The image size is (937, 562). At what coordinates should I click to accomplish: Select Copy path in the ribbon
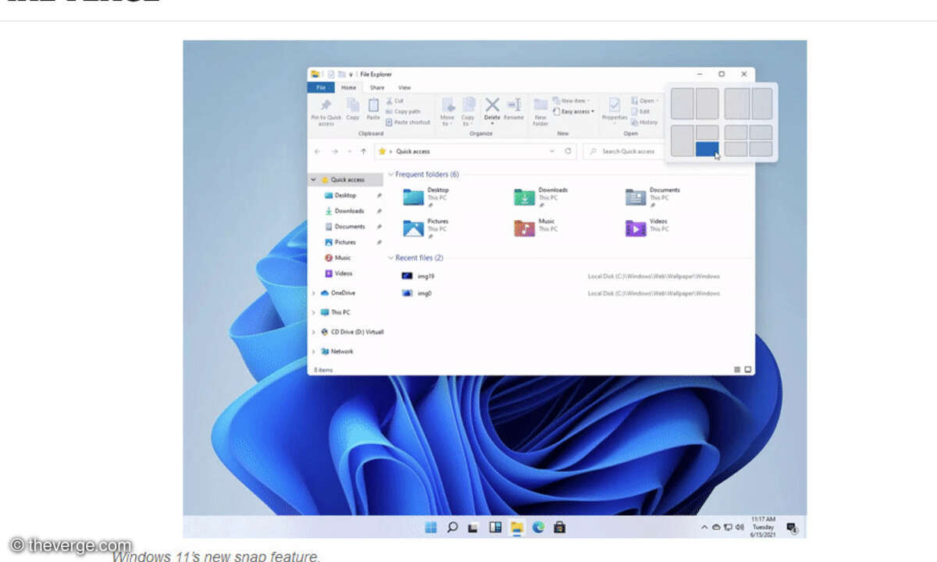point(403,112)
